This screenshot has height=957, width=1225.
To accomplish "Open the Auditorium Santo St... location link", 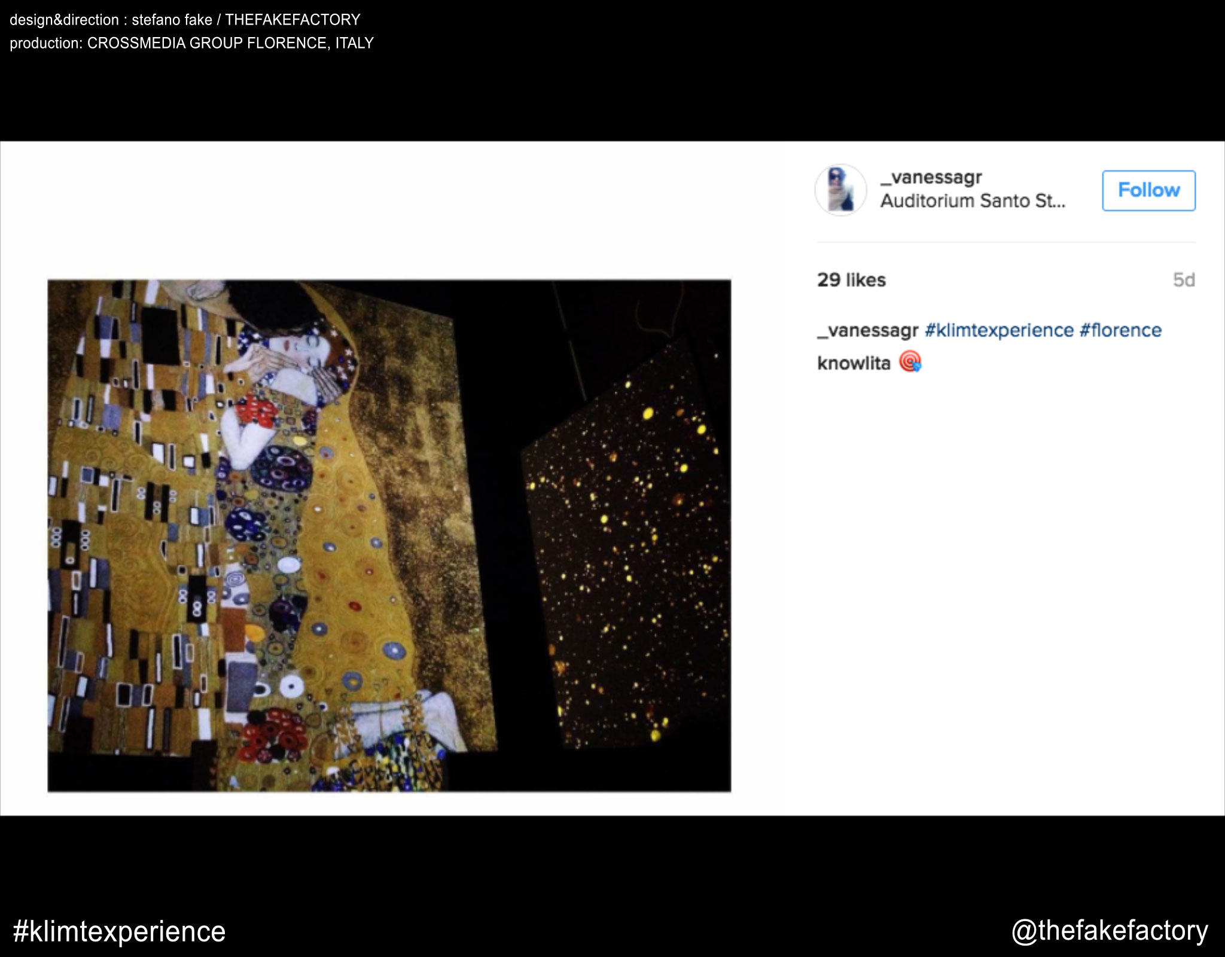I will (x=973, y=201).
